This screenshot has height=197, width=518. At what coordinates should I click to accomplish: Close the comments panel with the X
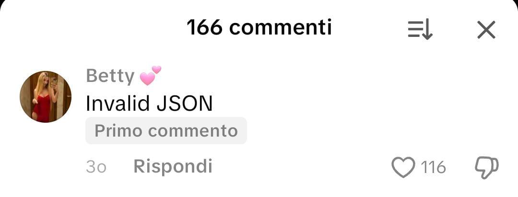486,30
